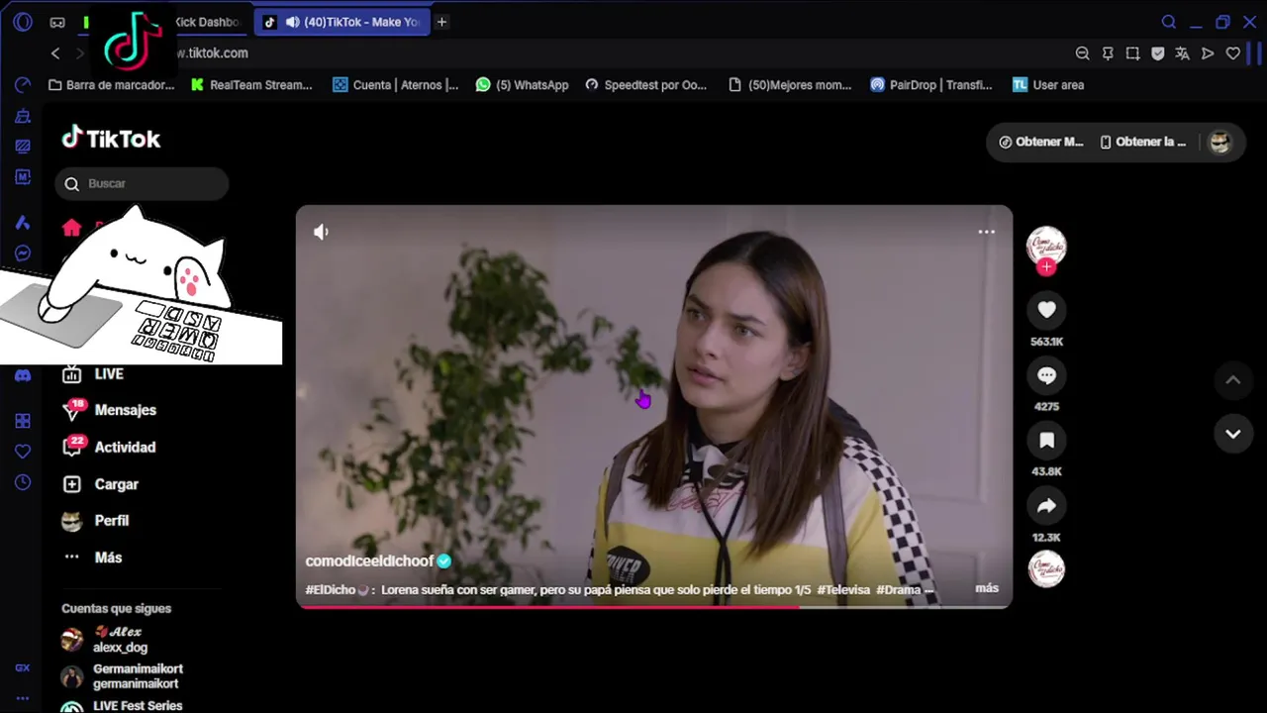Switch to the Kick Dashboard tab
The image size is (1267, 713).
(x=206, y=22)
